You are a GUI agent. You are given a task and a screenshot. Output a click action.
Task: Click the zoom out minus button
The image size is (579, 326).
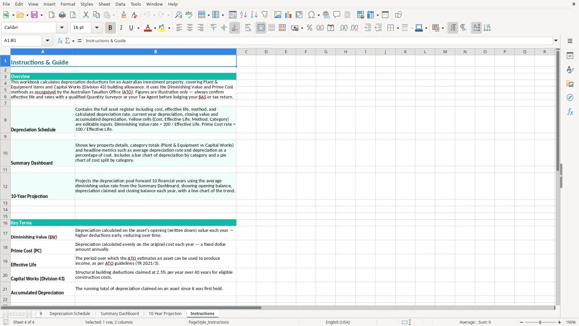click(x=521, y=322)
